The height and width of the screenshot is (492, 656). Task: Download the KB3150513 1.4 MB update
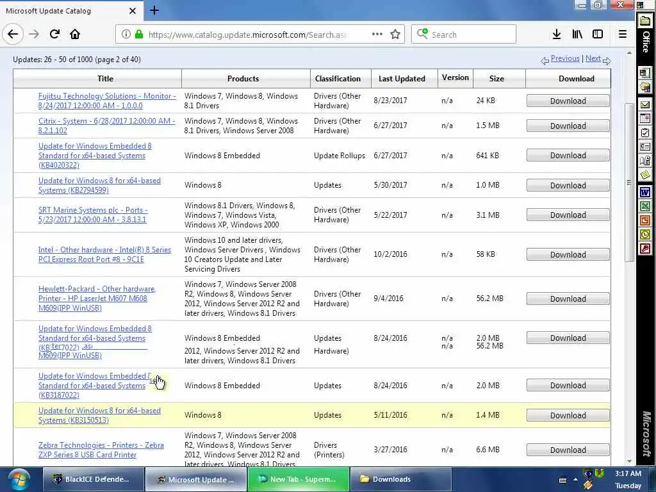(568, 415)
